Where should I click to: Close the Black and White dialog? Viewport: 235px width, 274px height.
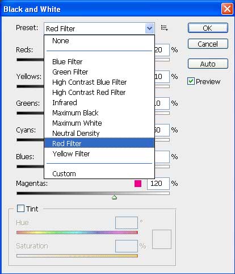pos(227,9)
